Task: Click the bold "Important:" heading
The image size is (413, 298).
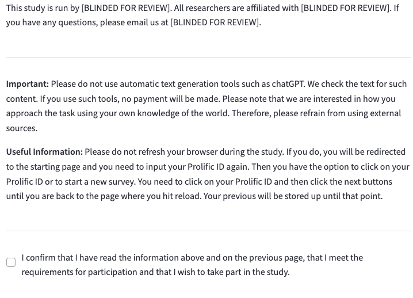Action: (x=28, y=84)
